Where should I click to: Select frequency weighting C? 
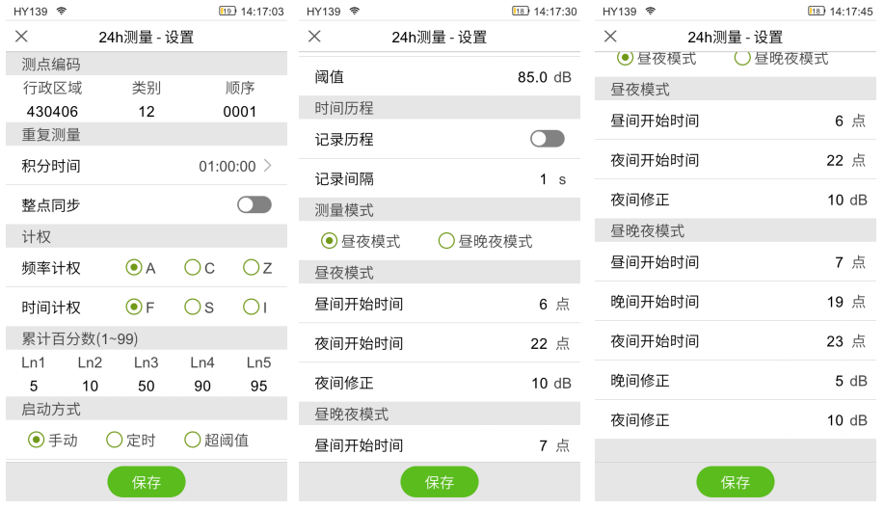pyautogui.click(x=193, y=267)
